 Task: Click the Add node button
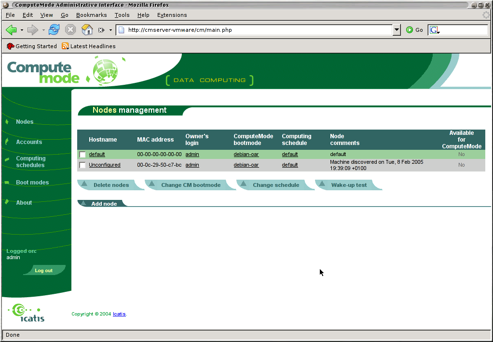pyautogui.click(x=102, y=203)
